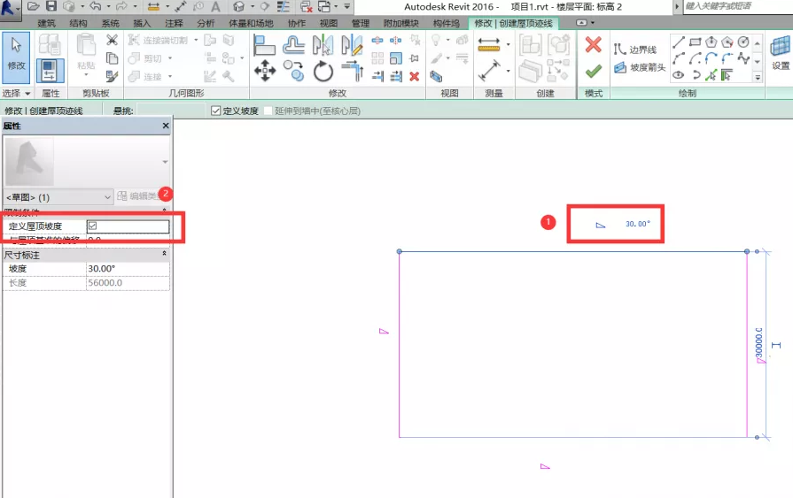Toggle the 延伸到墙中(至核心层) checkbox
This screenshot has width=793, height=498.
click(267, 111)
